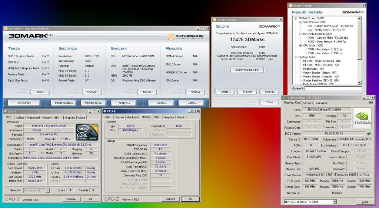Select the GT2 - Firefly Forest row
The width and height of the screenshot is (379, 208).
click(326, 30)
